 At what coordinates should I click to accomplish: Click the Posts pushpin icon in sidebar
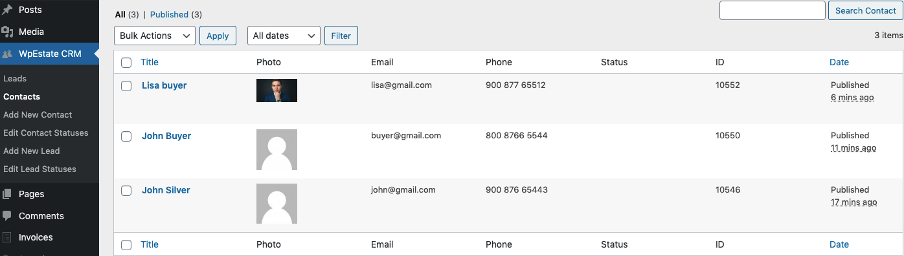pyautogui.click(x=8, y=10)
